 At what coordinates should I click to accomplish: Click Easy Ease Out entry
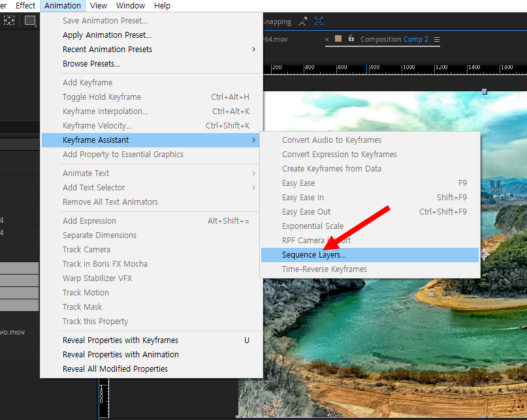coord(370,212)
